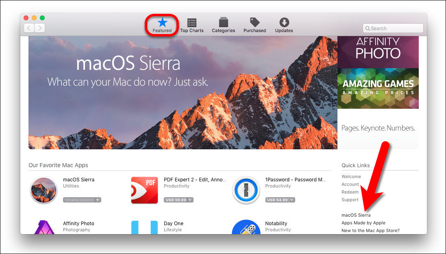
Task: Open the Updates tab
Action: [284, 25]
